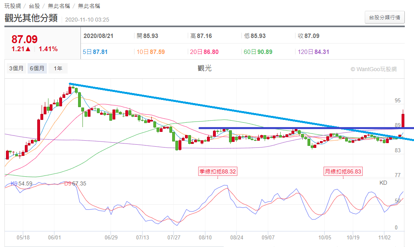This screenshot has width=414, height=247.
Task: Select the 1年 range tab
Action: [x=58, y=68]
